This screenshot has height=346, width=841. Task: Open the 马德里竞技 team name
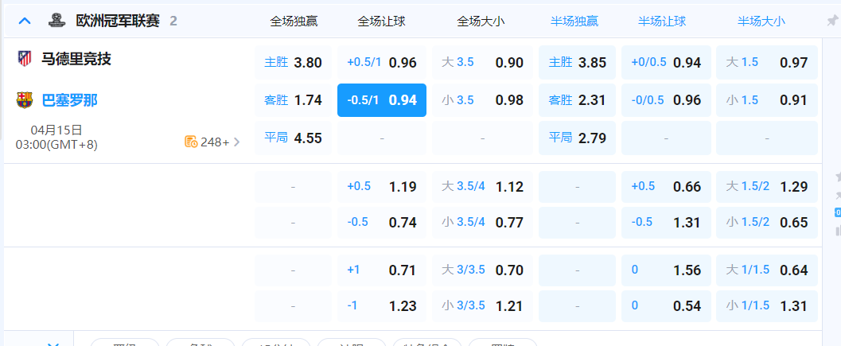click(x=76, y=59)
